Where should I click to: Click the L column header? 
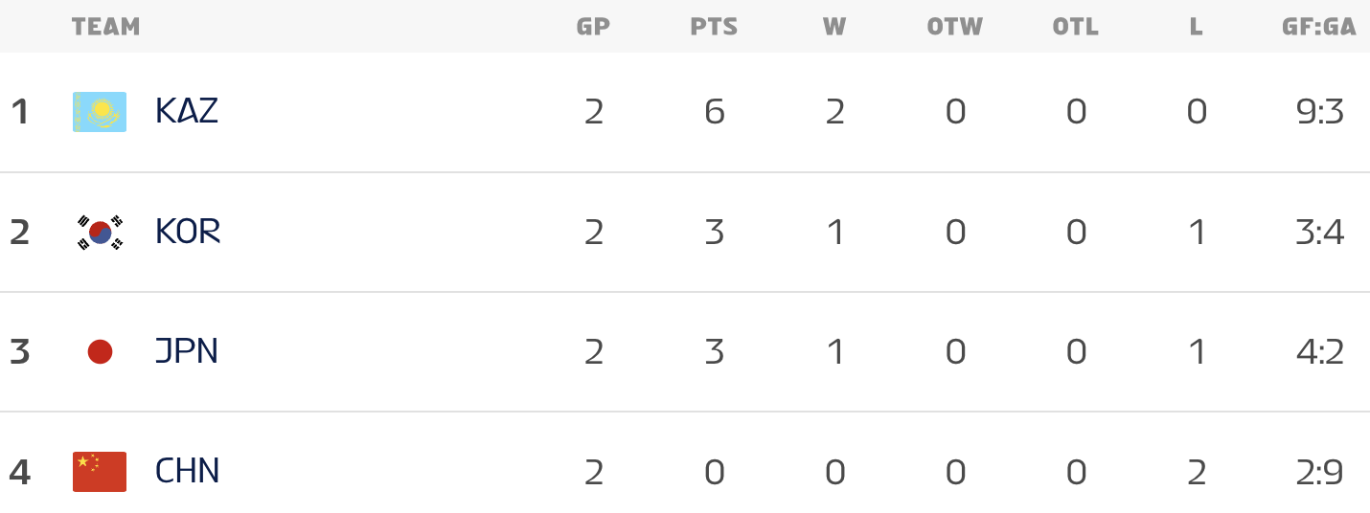tap(1196, 27)
